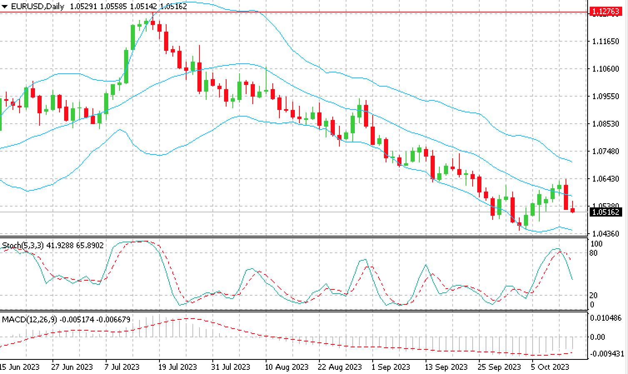
Task: Select the last red candle at chart's right edge
Action: [573, 211]
